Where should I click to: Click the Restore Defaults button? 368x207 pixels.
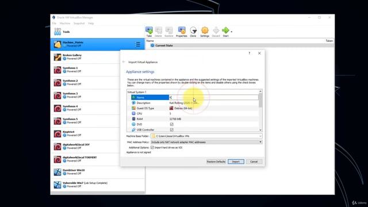tap(216, 162)
